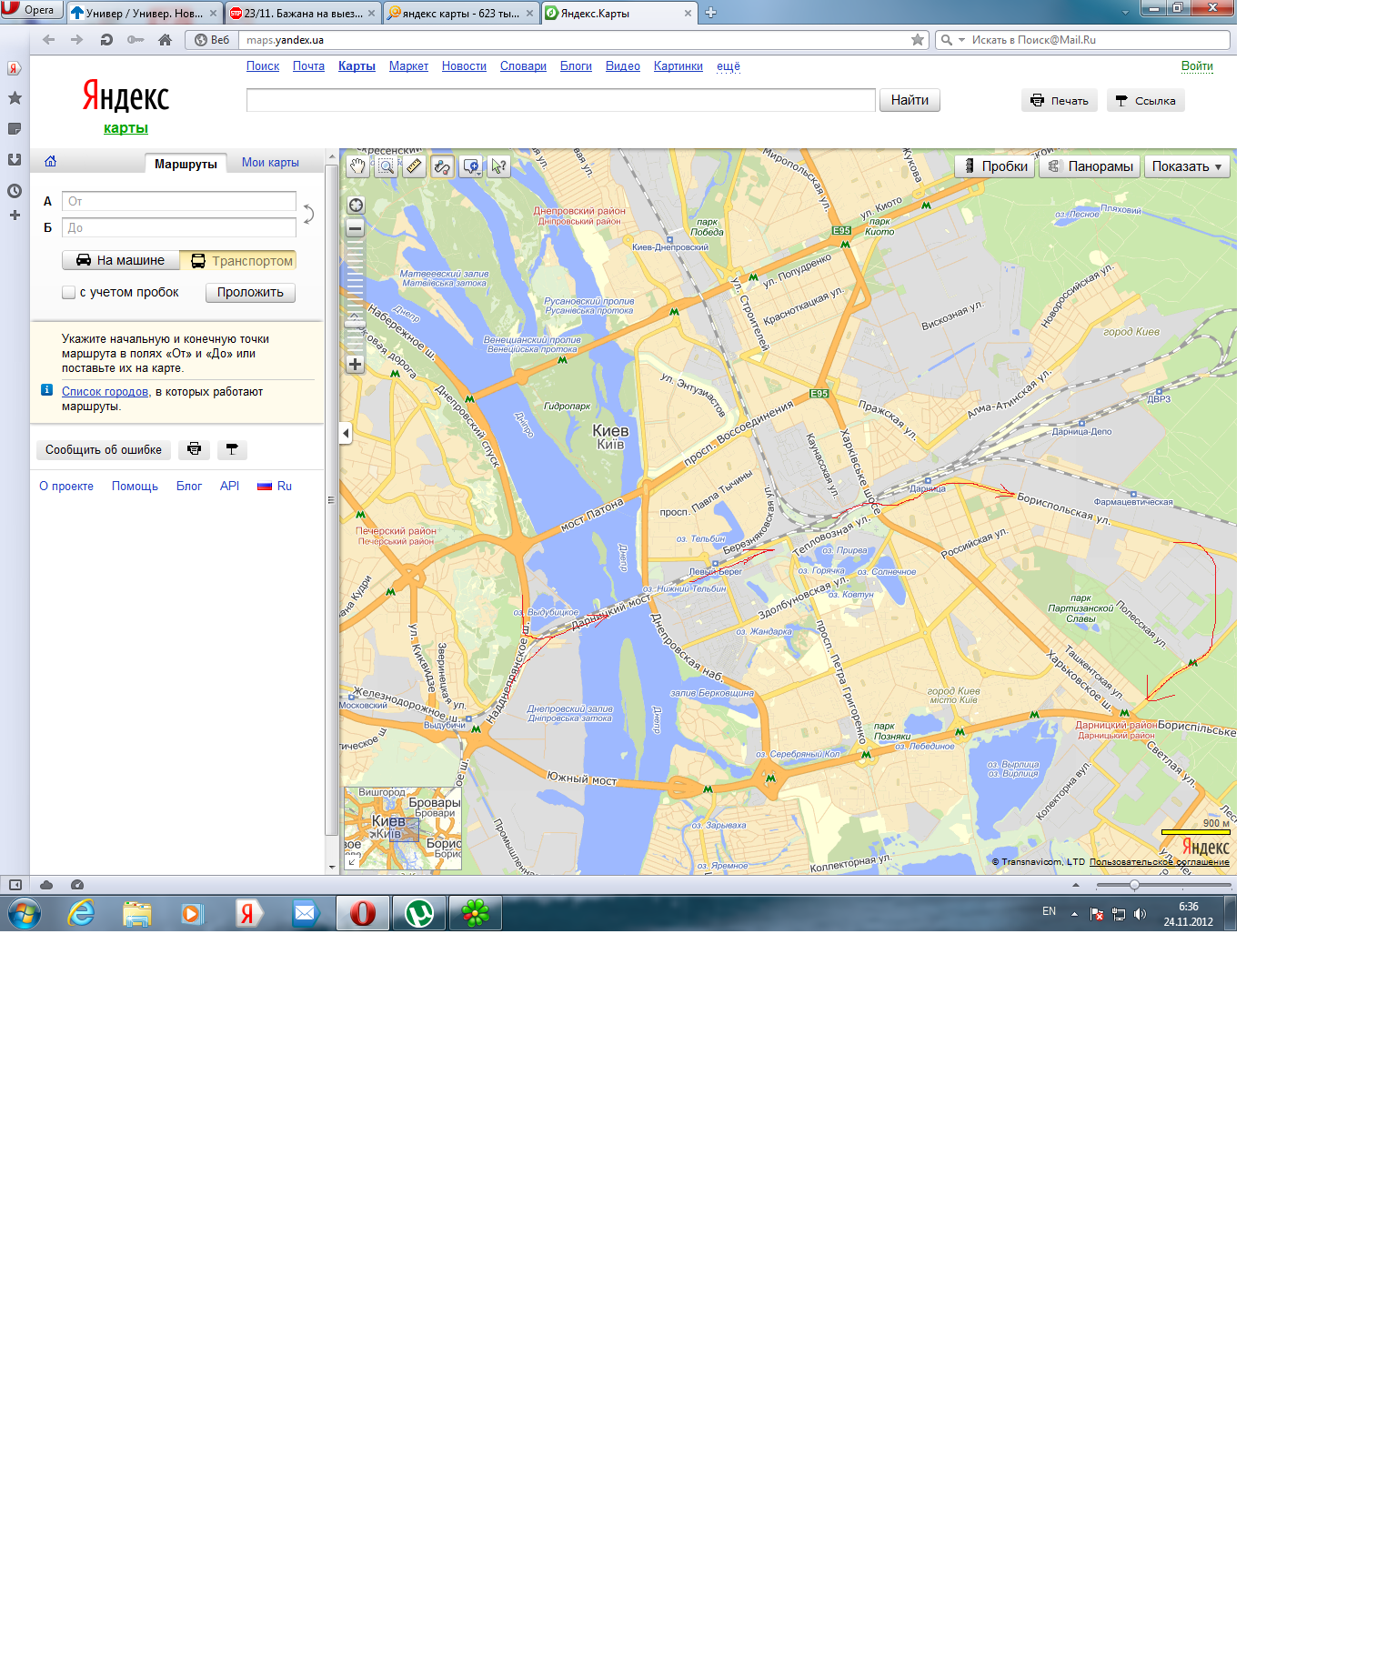
Task: Open the 'Мои карты' tab
Action: (x=270, y=163)
